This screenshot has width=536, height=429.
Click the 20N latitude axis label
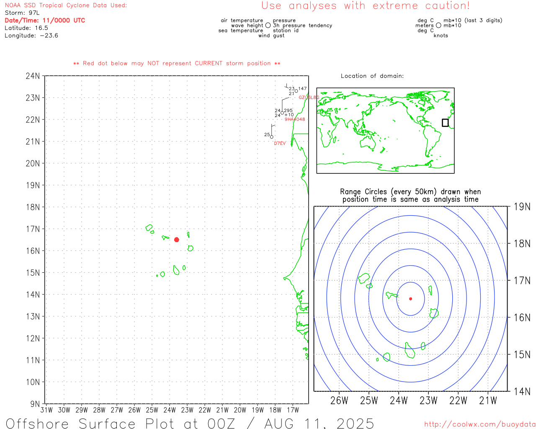[33, 163]
